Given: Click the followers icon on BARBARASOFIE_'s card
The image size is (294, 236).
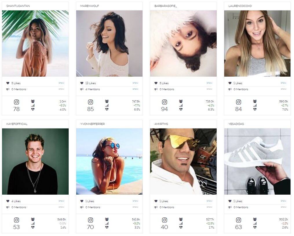Looking at the screenshot, I should 181,101.
